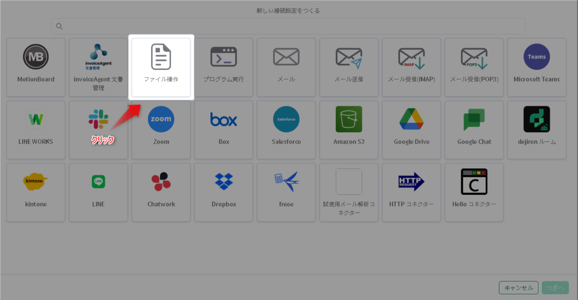Select the Salesforce connector
Viewport: 578px width, 300px height.
286,130
